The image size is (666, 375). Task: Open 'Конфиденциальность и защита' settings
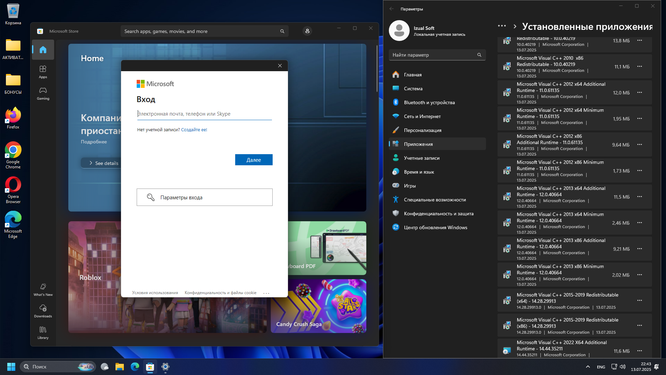437,214
